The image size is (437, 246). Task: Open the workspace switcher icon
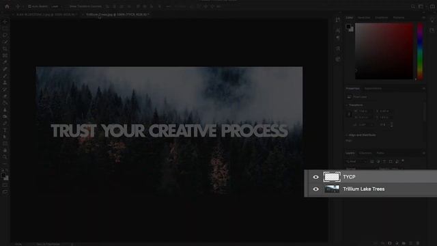point(421,6)
